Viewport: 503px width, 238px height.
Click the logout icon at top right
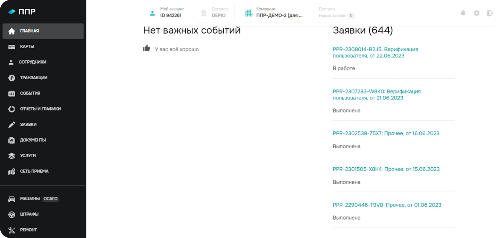coord(491,13)
